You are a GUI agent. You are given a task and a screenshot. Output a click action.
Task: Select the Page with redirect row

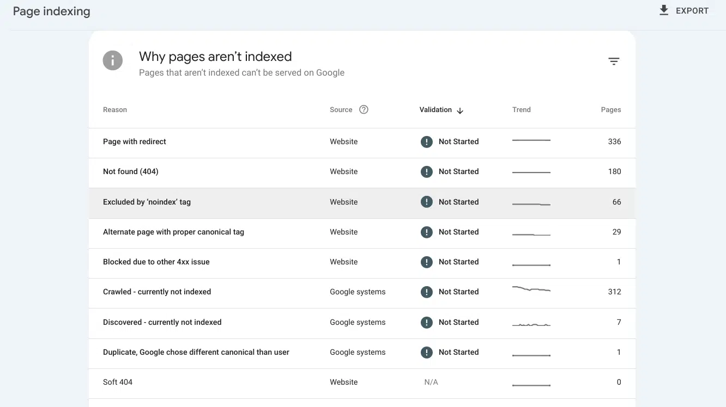[x=134, y=141]
